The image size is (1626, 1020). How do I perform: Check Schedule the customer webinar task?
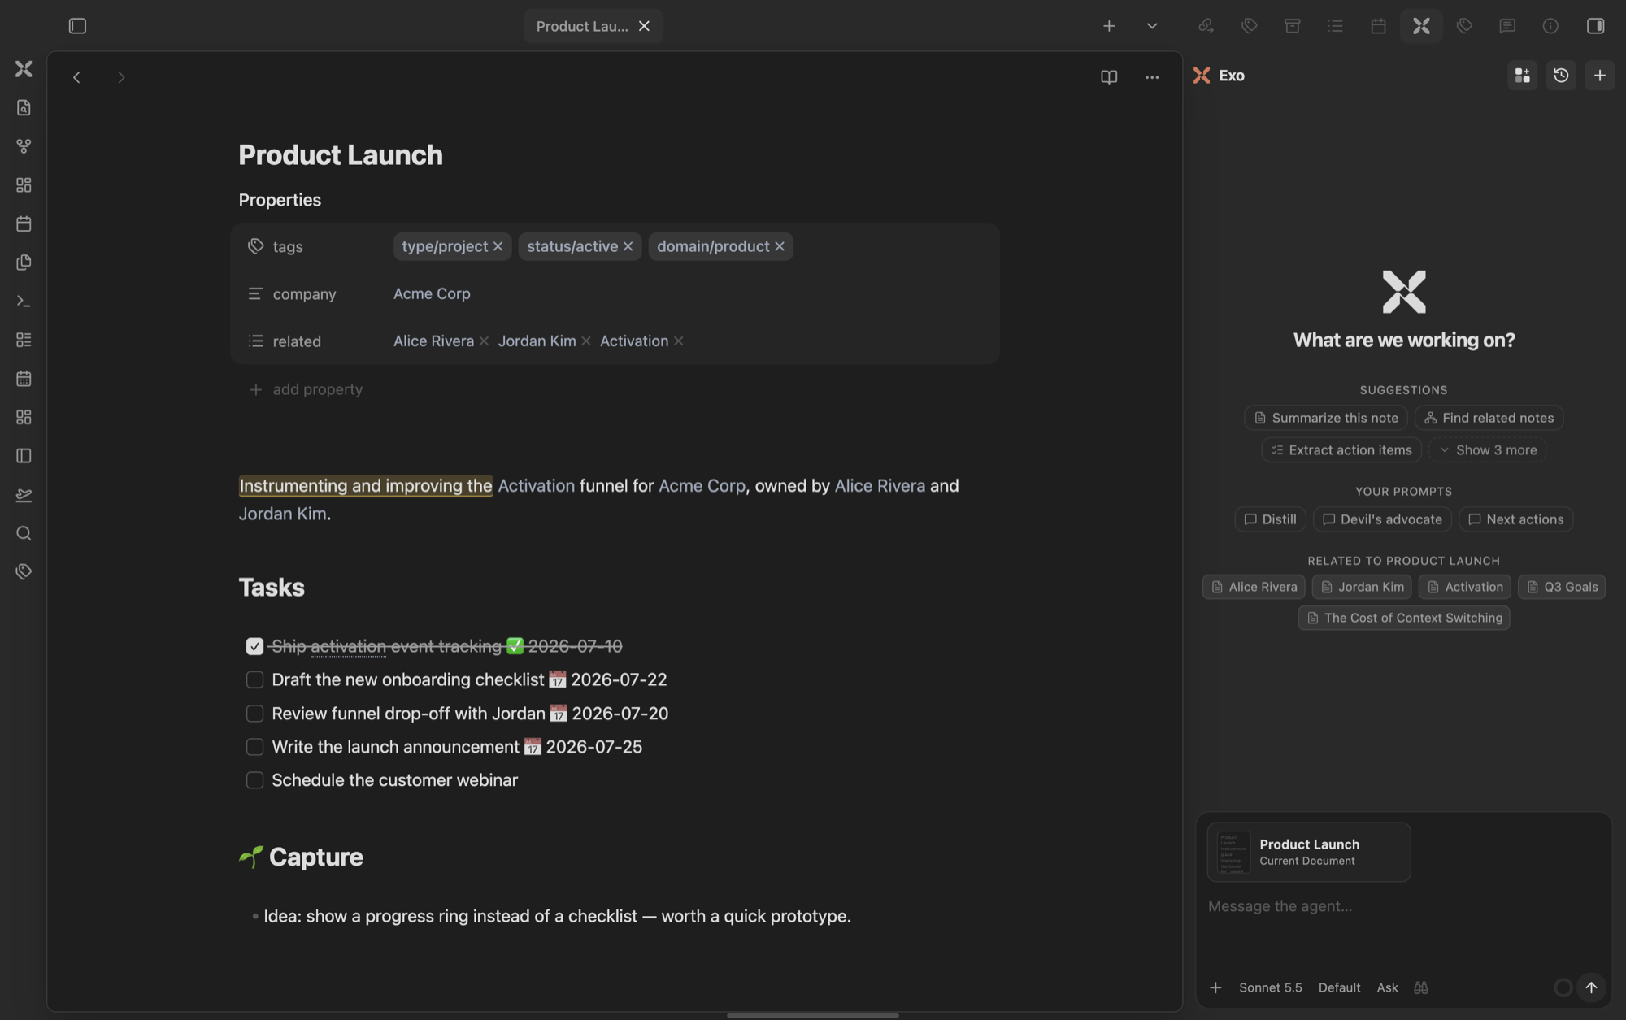[x=254, y=780]
